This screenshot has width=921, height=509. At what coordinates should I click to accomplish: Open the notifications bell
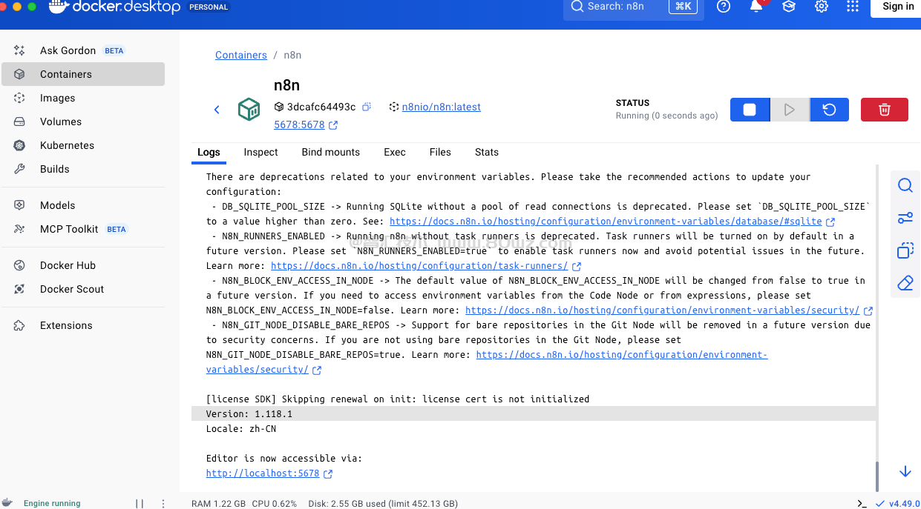(x=756, y=7)
